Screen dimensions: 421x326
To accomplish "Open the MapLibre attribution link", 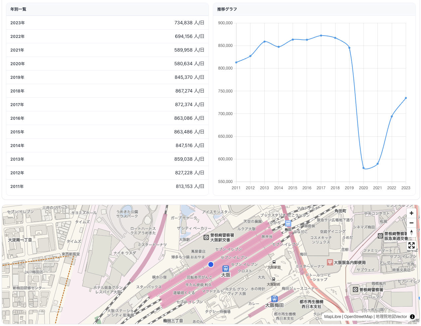I will tap(333, 317).
